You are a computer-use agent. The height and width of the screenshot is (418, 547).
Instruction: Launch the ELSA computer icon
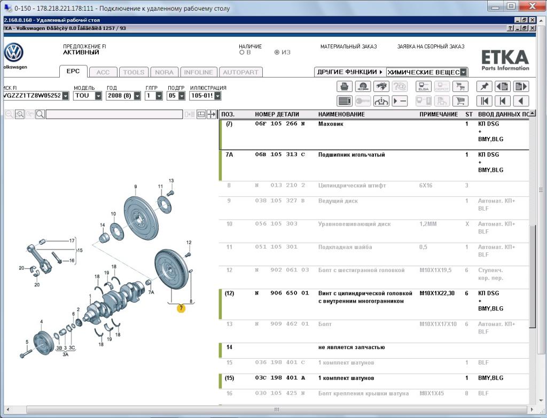(x=424, y=86)
